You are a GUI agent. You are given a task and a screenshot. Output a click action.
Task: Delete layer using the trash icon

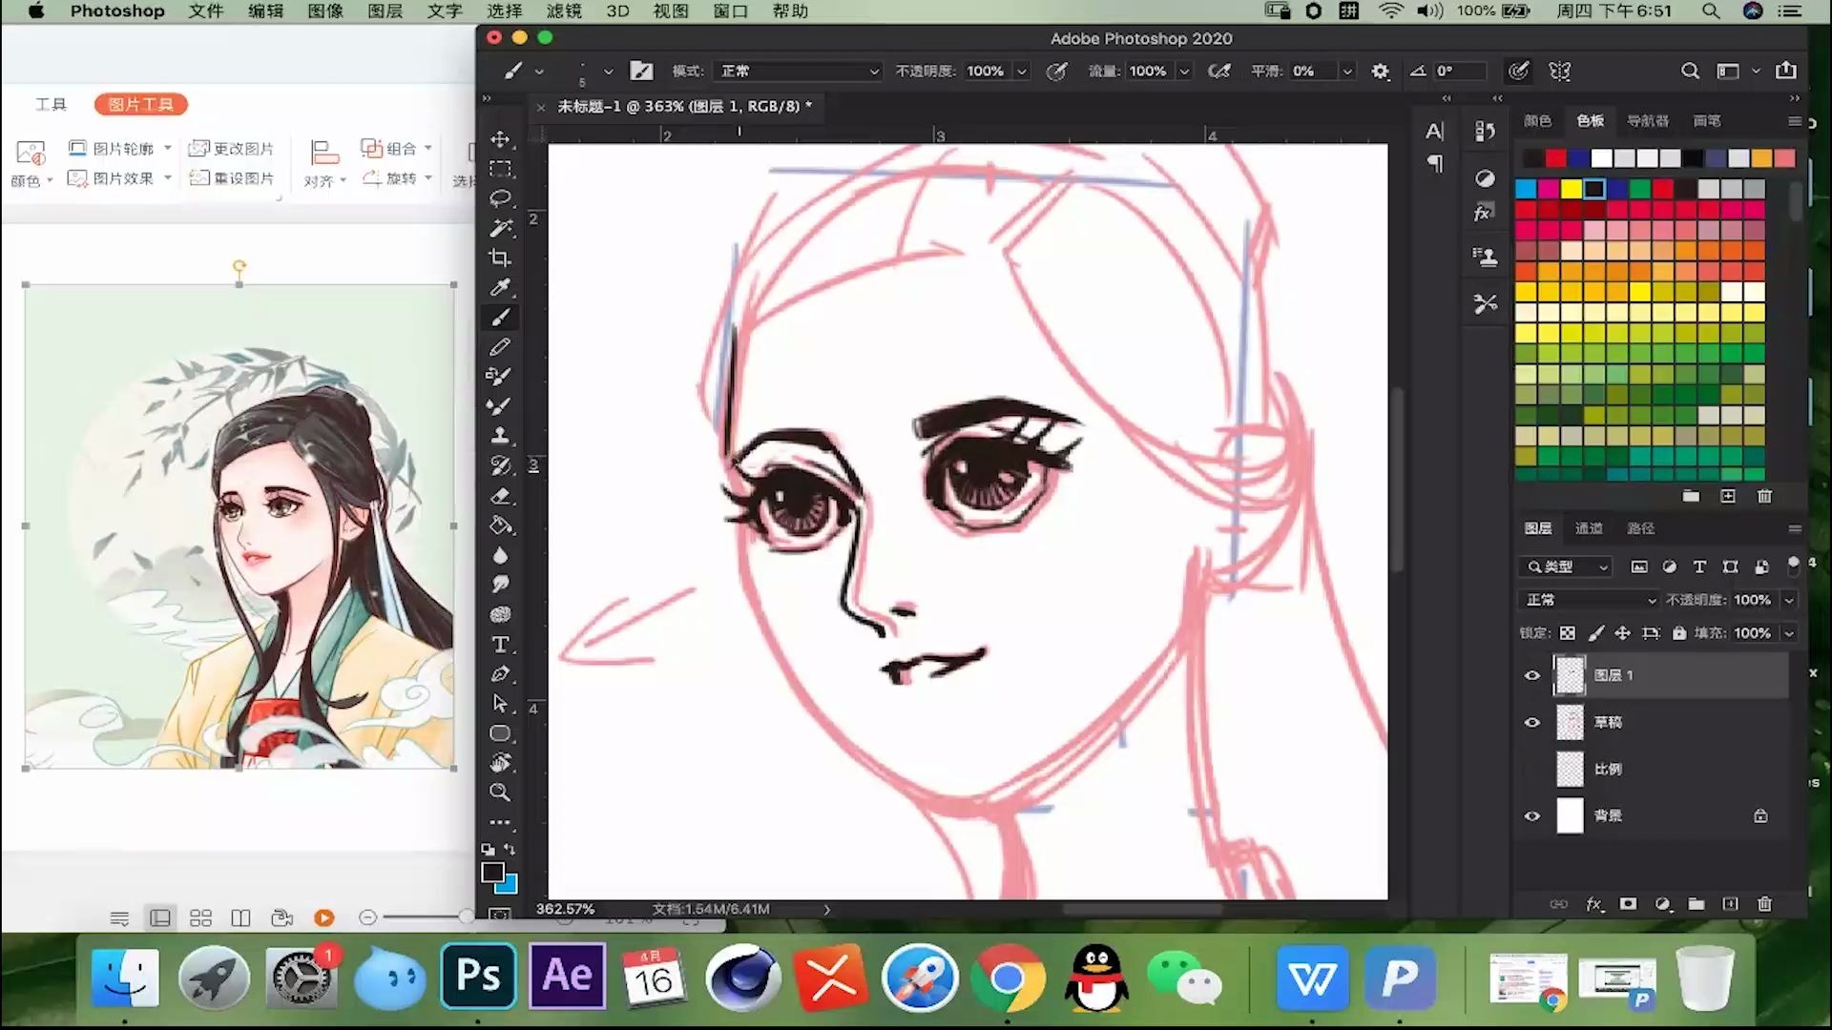pyautogui.click(x=1764, y=904)
